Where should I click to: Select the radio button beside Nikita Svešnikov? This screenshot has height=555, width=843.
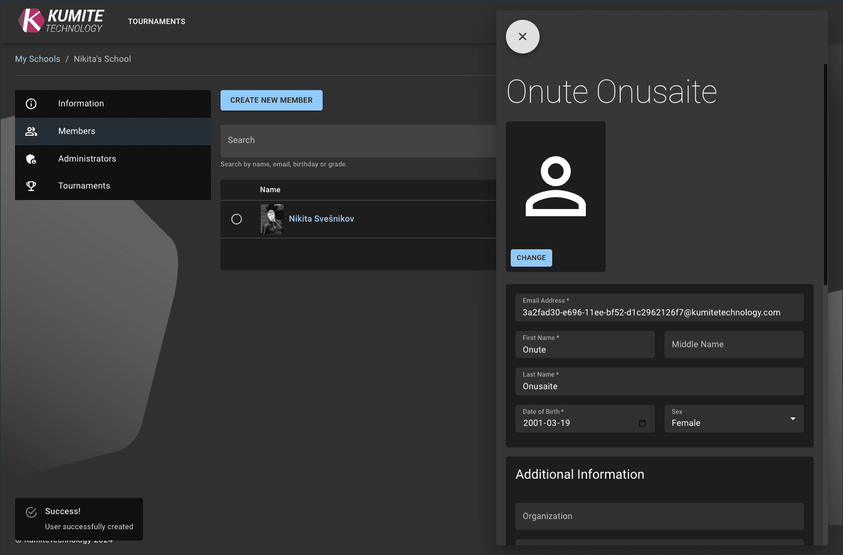coord(236,219)
